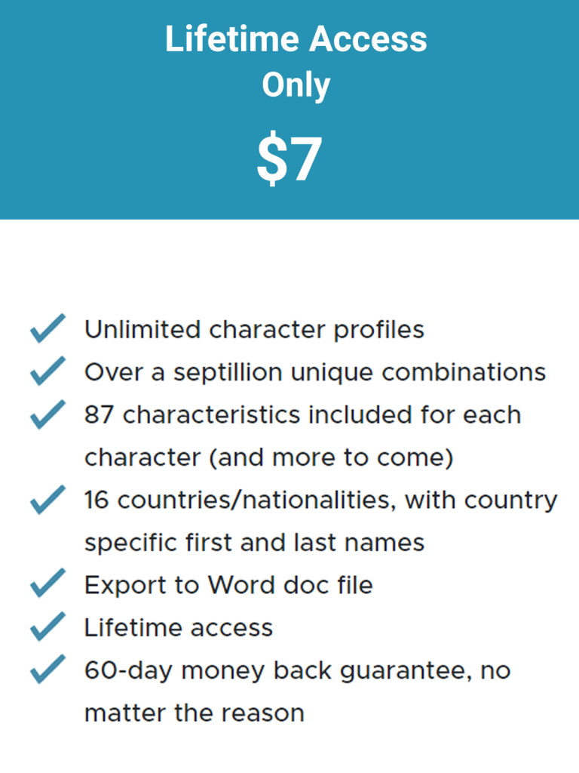Click checkmark next to septillion unique combinations
579x773 pixels.
47,370
